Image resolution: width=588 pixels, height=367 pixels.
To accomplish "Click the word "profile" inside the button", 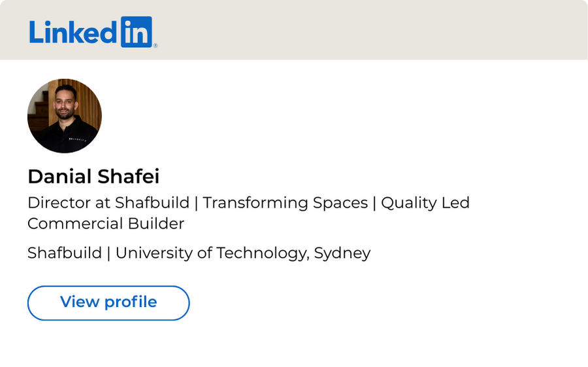I will click(131, 302).
